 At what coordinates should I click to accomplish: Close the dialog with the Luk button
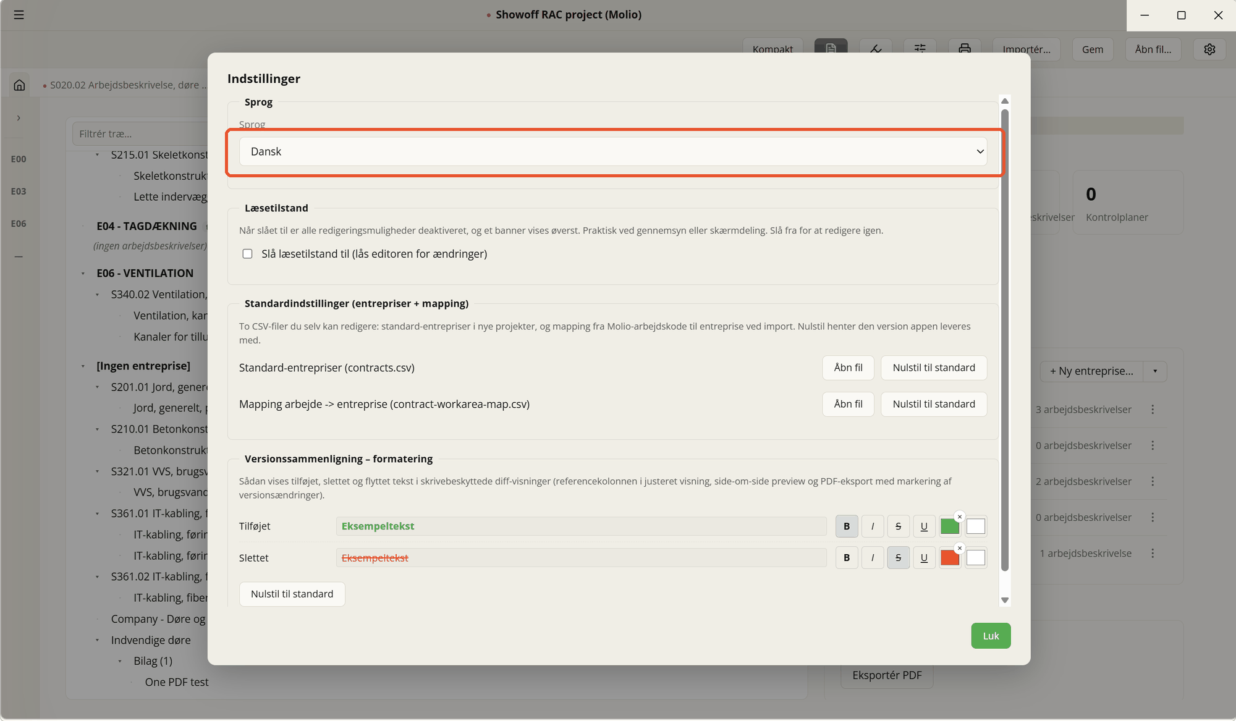(x=991, y=636)
